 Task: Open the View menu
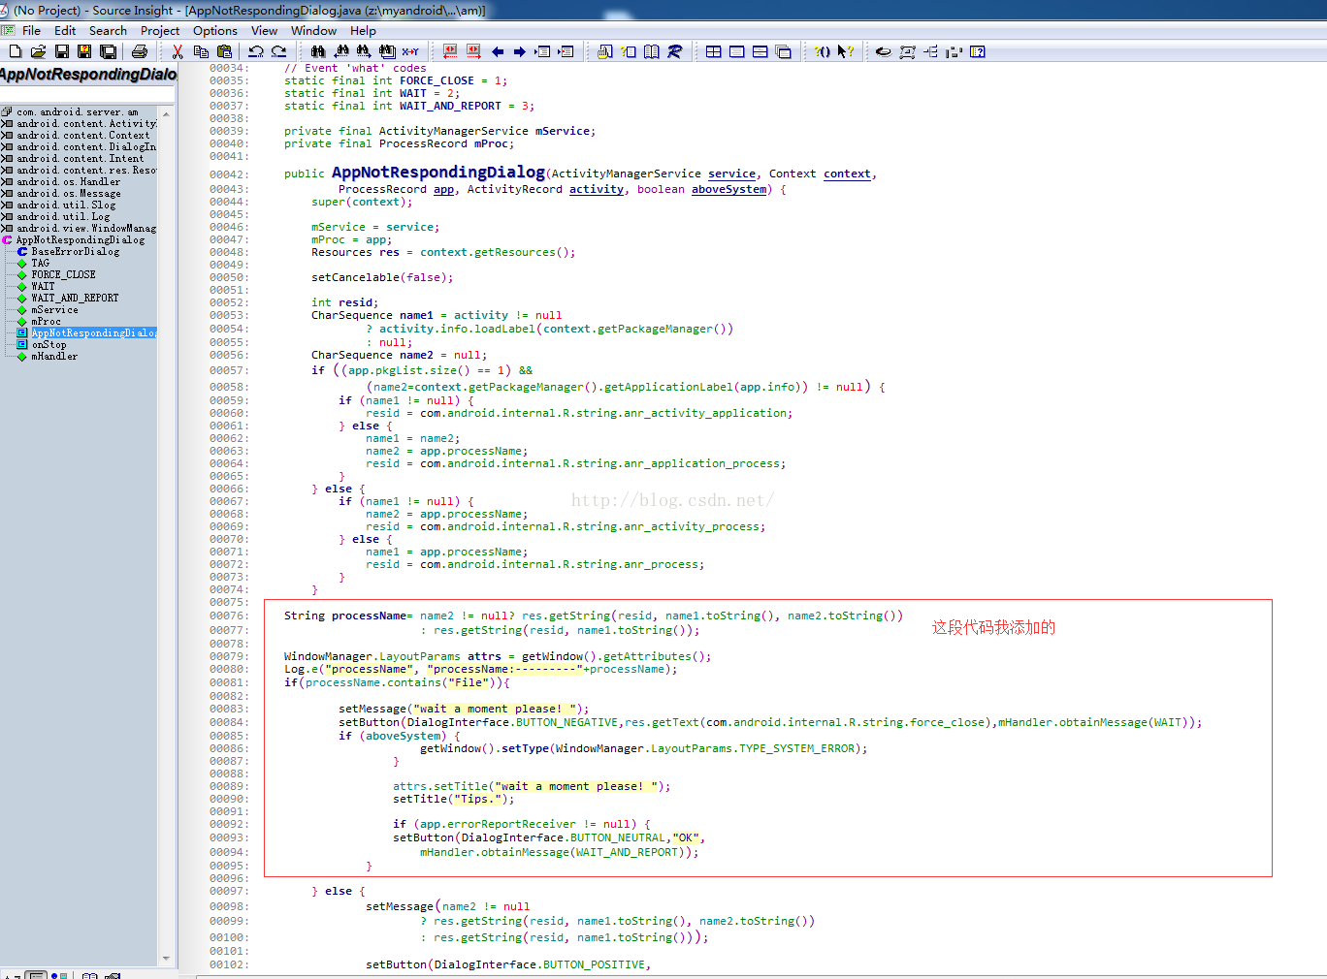pos(264,31)
